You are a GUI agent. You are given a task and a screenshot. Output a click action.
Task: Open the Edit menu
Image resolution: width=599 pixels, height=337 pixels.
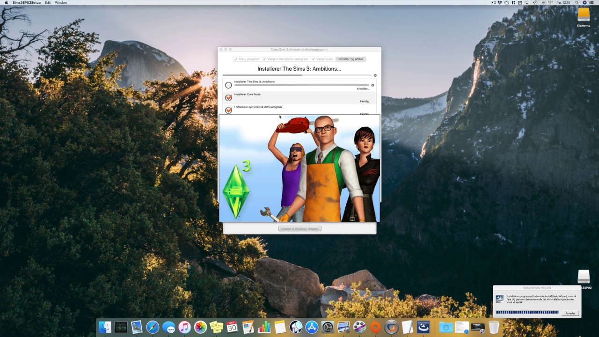48,3
